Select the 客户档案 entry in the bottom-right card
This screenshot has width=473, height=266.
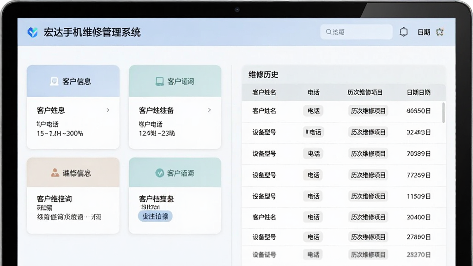coord(156,199)
